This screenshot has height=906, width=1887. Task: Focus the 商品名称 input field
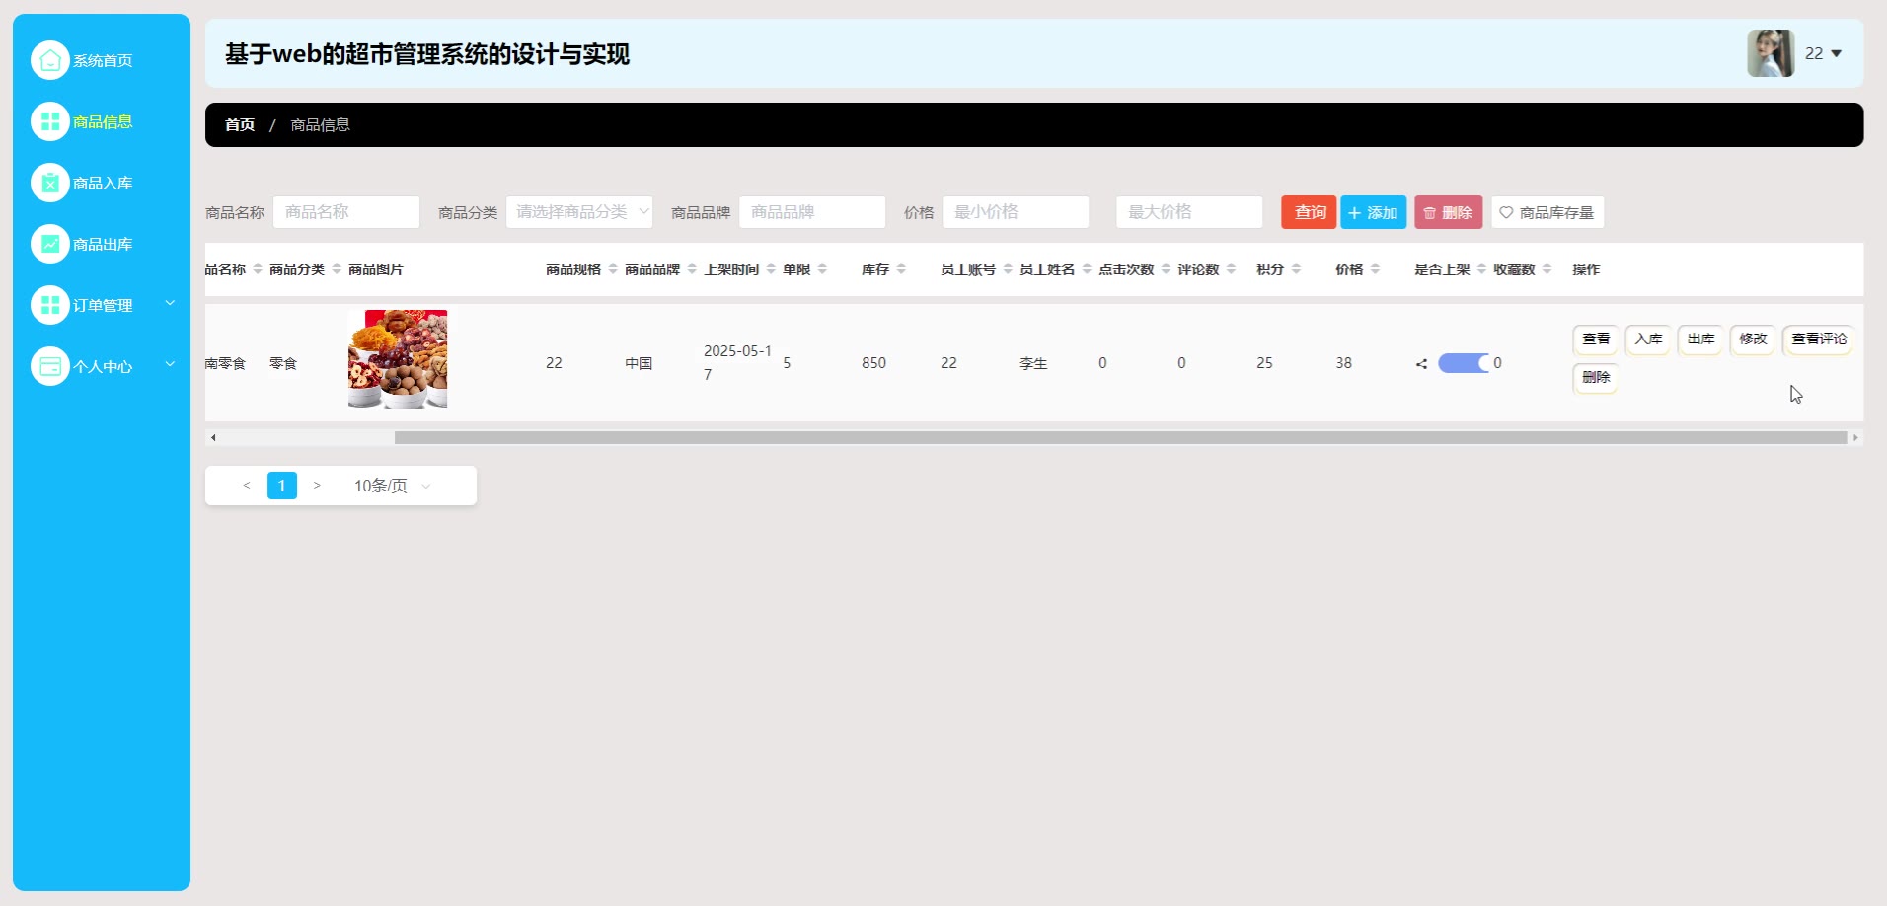point(346,212)
